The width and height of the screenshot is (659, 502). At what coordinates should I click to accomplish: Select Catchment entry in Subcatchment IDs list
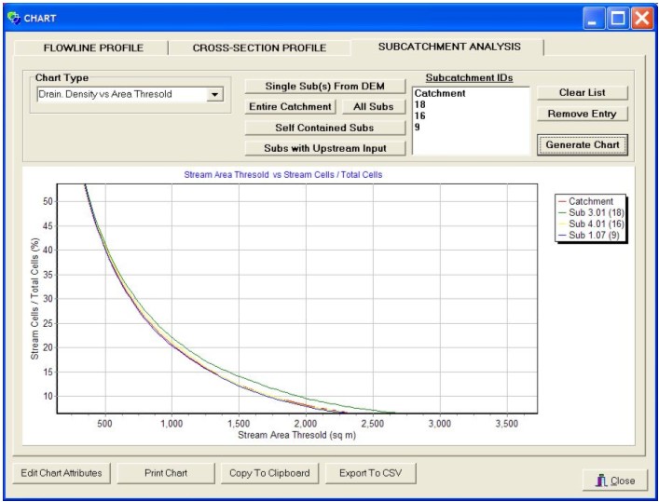440,94
